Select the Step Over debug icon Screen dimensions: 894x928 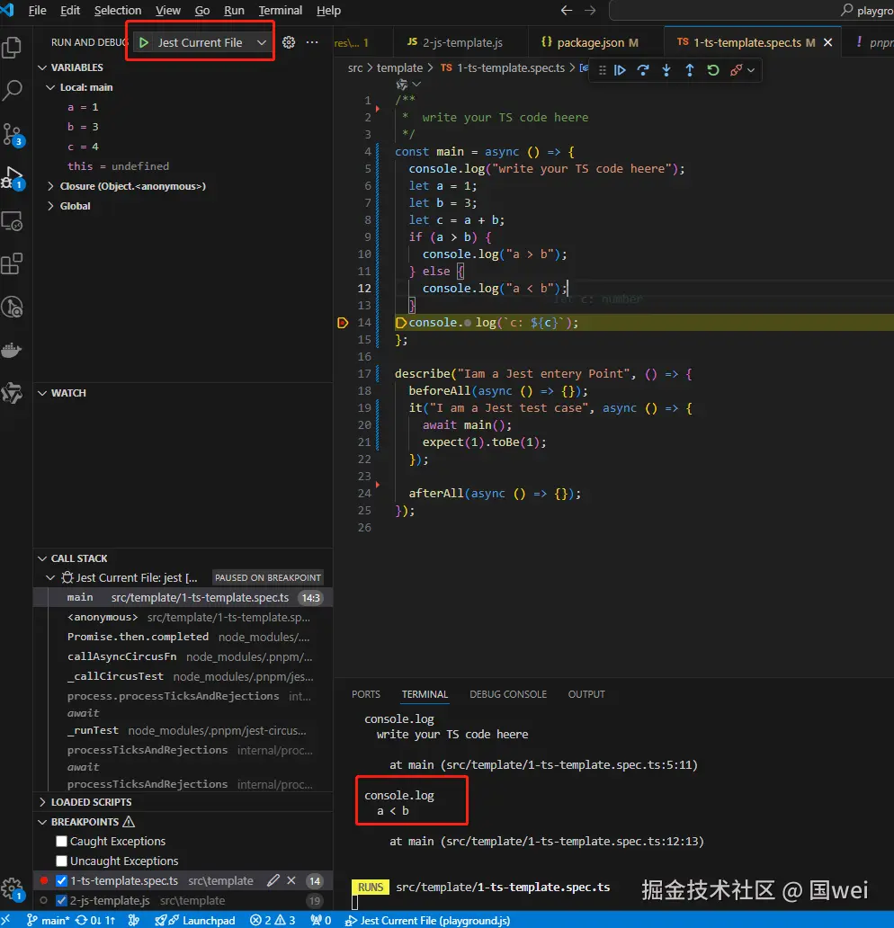[642, 69]
